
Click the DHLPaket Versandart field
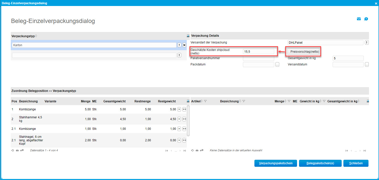(326, 42)
